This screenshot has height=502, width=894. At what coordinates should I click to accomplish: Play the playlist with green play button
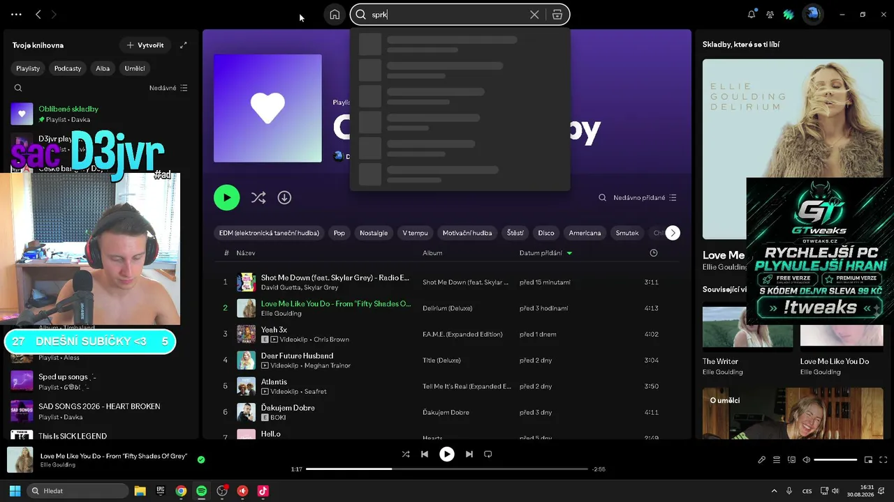tap(226, 197)
